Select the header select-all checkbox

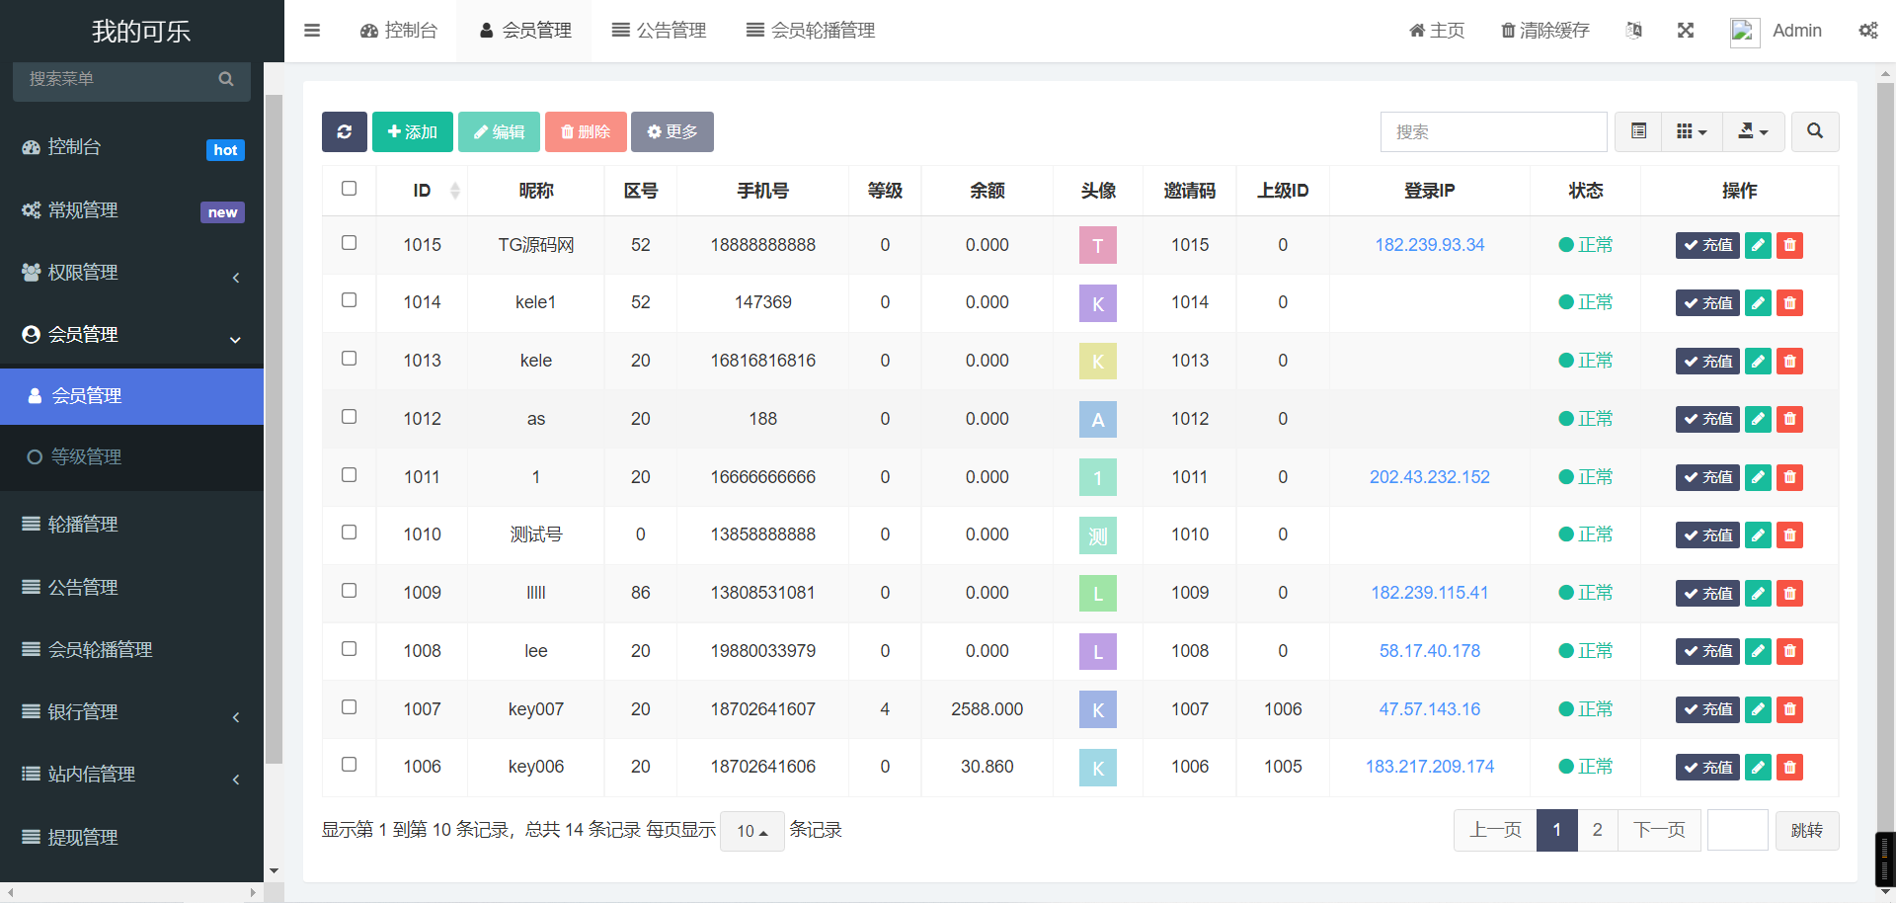349,189
